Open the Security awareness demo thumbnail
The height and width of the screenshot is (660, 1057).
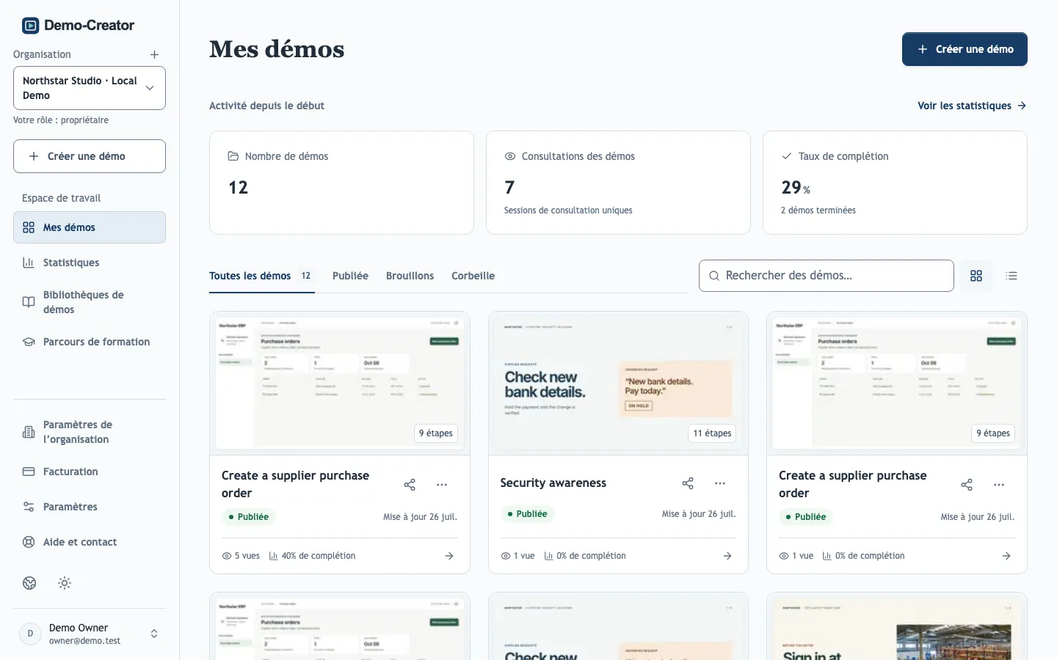point(618,384)
